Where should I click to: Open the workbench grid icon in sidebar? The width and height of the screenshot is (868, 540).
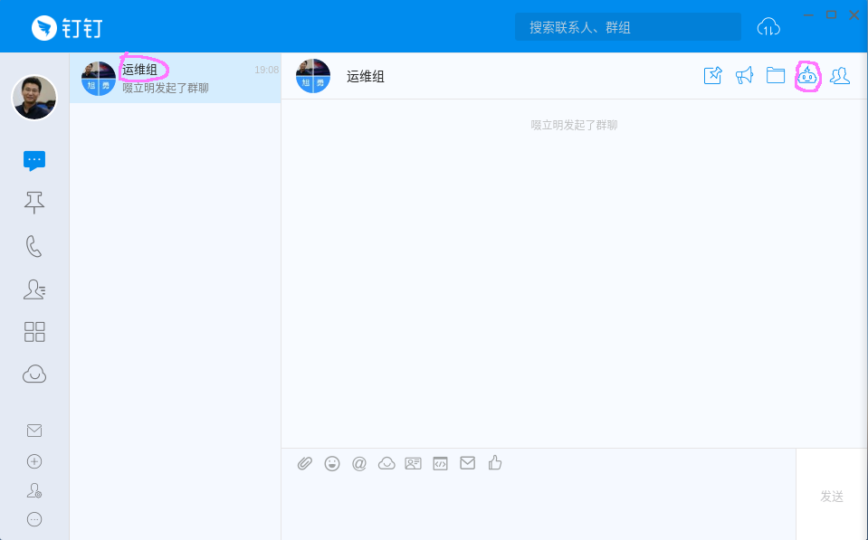point(34,332)
